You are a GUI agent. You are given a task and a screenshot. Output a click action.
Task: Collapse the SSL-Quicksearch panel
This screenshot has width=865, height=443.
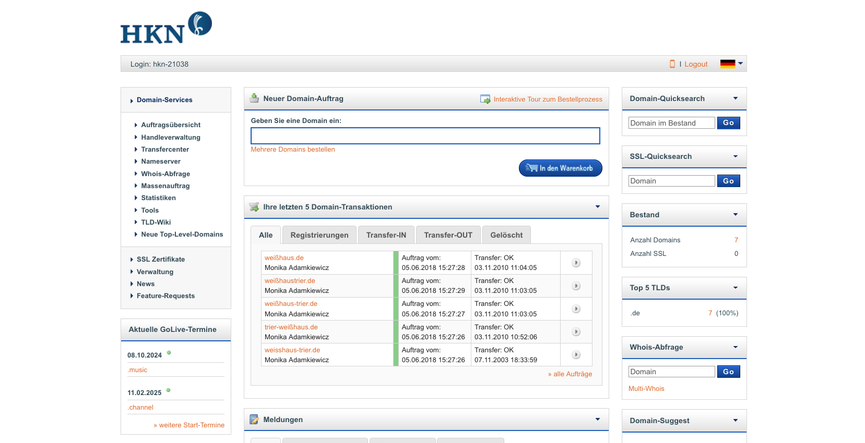pos(736,156)
